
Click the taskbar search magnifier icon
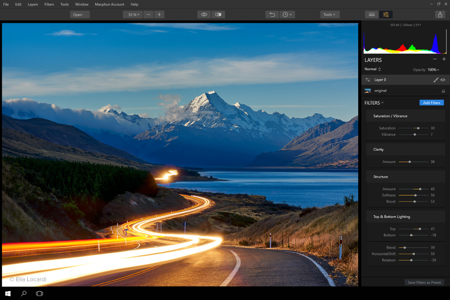(x=24, y=293)
